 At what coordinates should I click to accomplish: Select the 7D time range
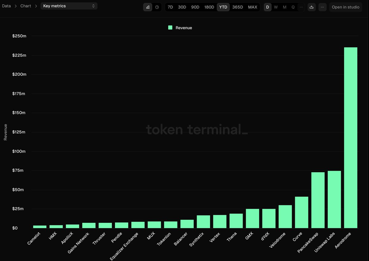click(x=170, y=7)
